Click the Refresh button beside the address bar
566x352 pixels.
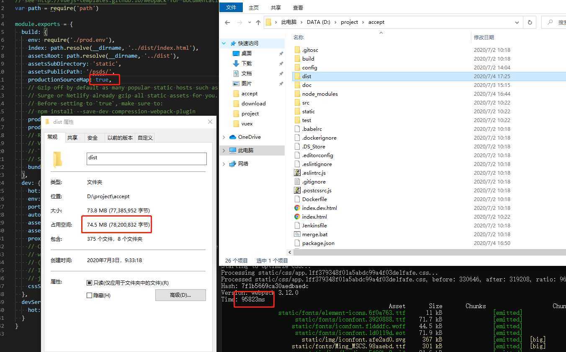pyautogui.click(x=530, y=23)
